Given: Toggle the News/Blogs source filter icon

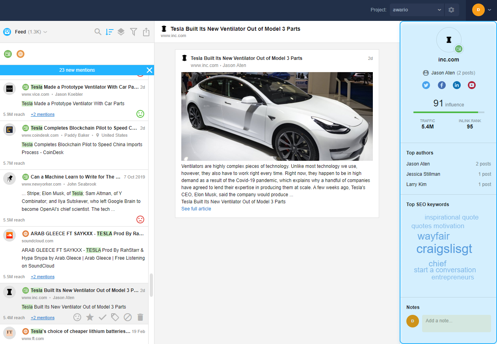Looking at the screenshot, I should 8,54.
